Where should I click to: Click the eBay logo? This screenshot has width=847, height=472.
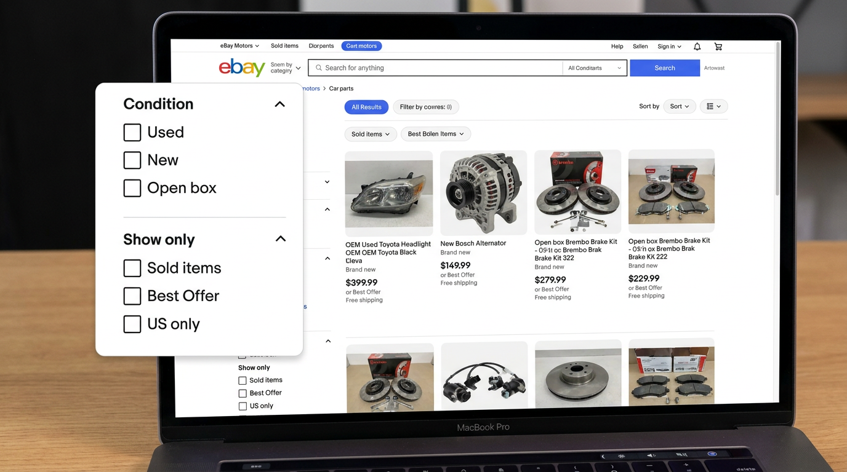point(242,68)
